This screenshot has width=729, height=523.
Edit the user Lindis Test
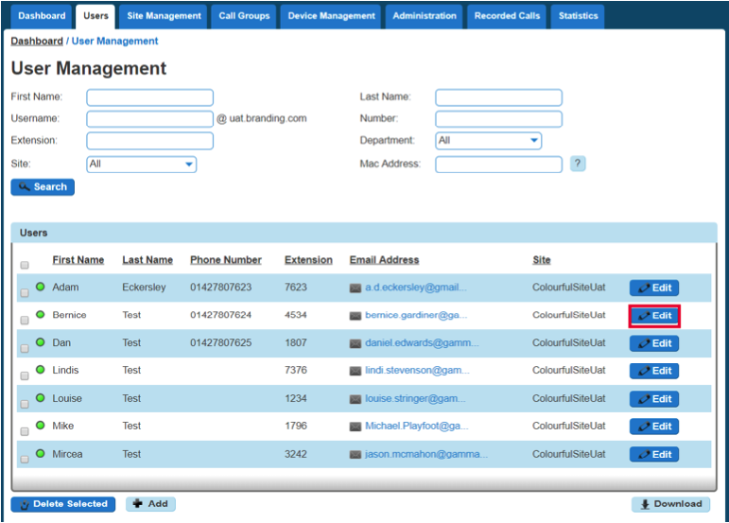654,371
